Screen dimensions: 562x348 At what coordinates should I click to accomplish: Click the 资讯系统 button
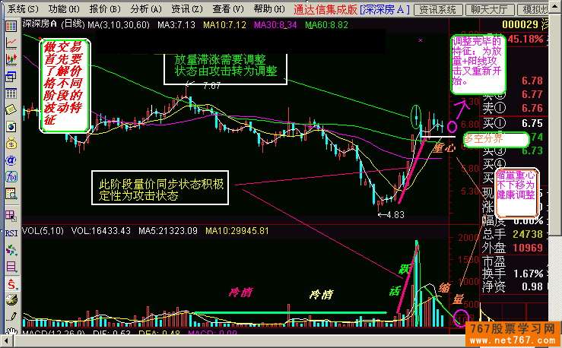(438, 9)
